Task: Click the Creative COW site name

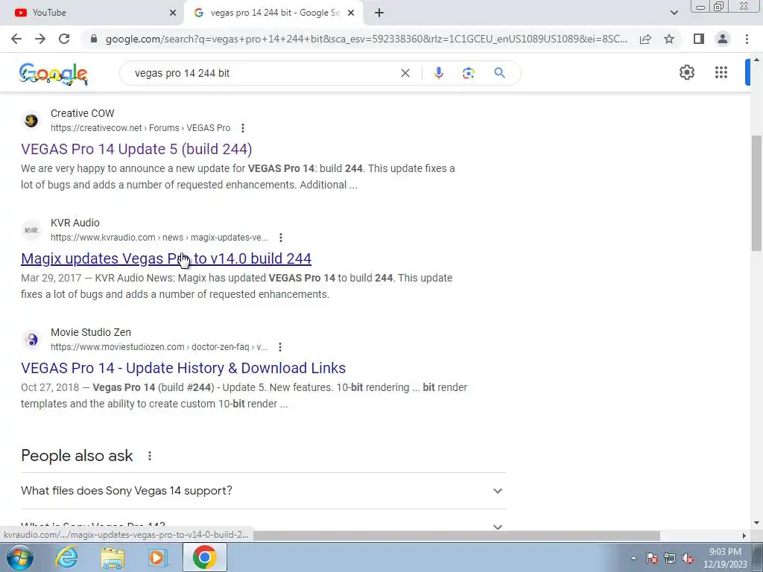Action: coord(82,113)
